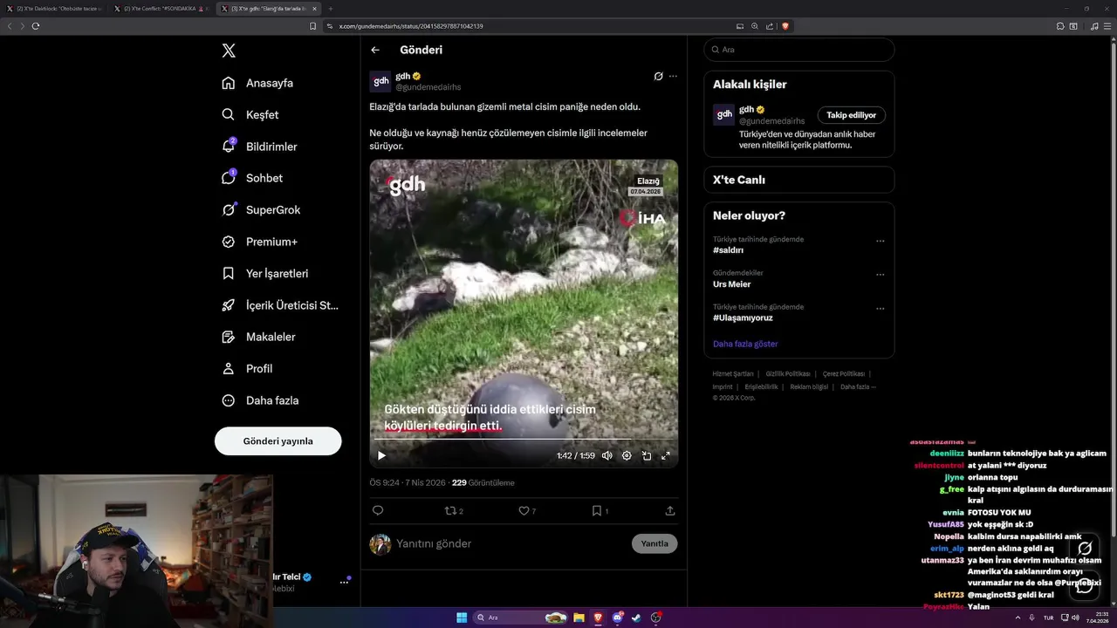Open floating Grok button bottom right

(1085, 549)
